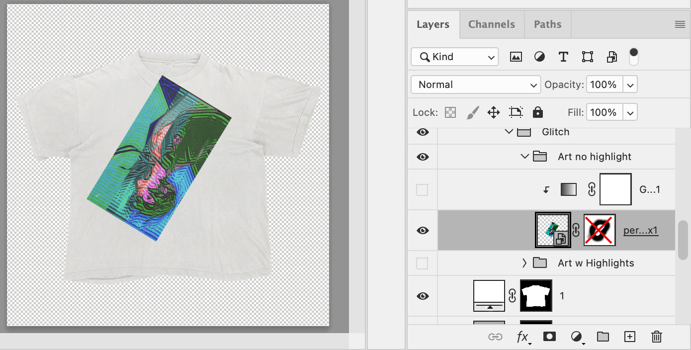Hide the per...x1 smart object layer
This screenshot has width=691, height=350.
point(423,230)
